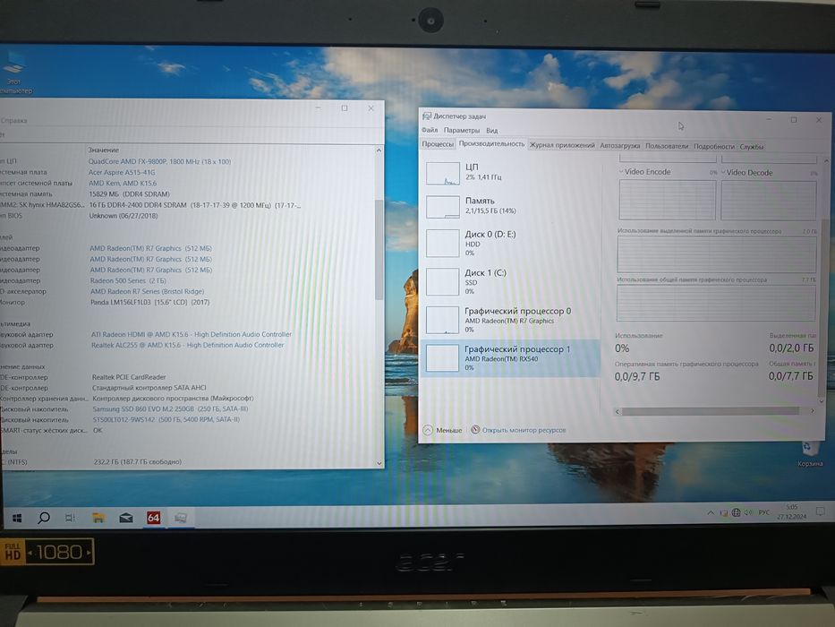Open This PC desktop icon

pos(14,72)
